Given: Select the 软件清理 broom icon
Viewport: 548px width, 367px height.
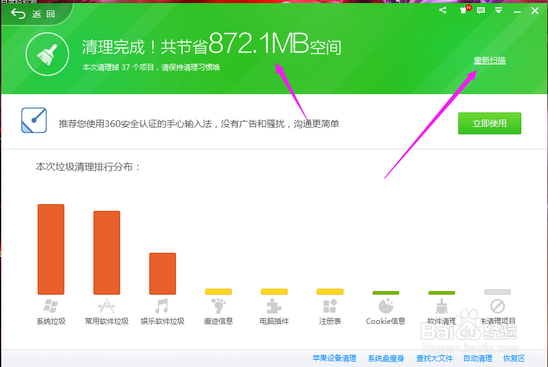Looking at the screenshot, I should 442,306.
